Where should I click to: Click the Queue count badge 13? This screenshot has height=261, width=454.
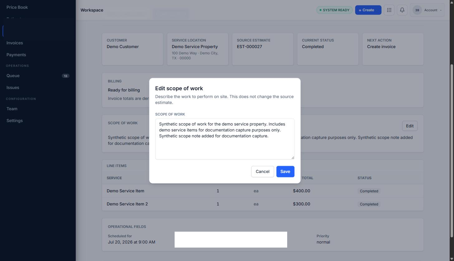point(65,76)
